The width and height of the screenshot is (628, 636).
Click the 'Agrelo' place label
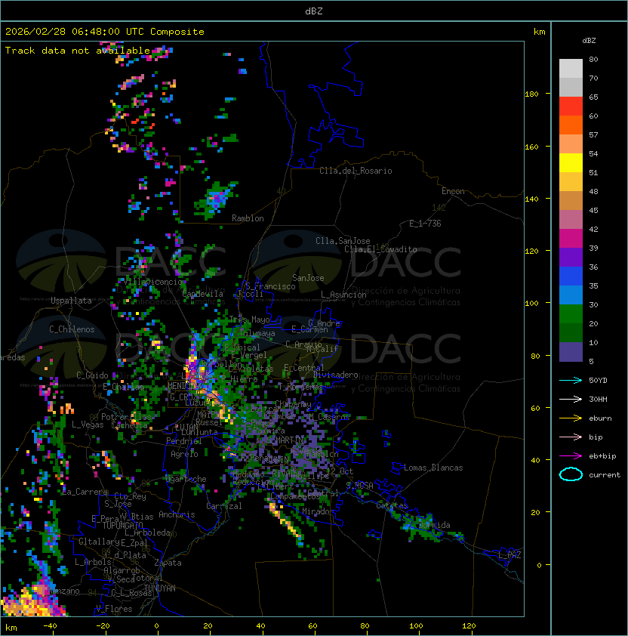[184, 454]
